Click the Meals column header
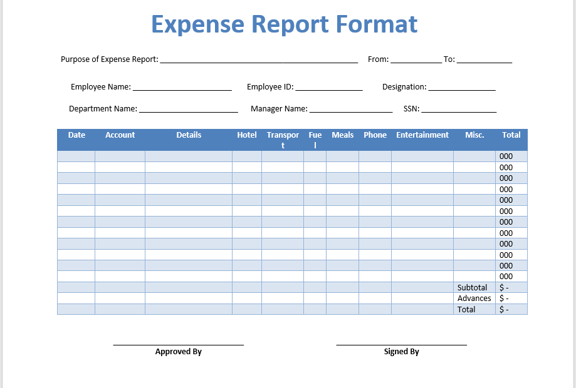The image size is (576, 388). pos(342,135)
